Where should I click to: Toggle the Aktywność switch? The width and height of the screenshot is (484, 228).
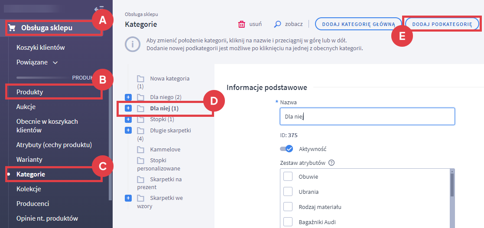[286, 149]
